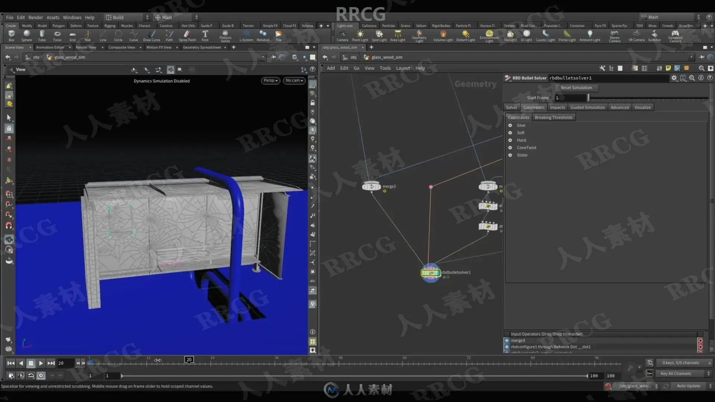This screenshot has height=402, width=715.
Task: Expand the ConeTwist constraints section
Action: click(x=510, y=148)
